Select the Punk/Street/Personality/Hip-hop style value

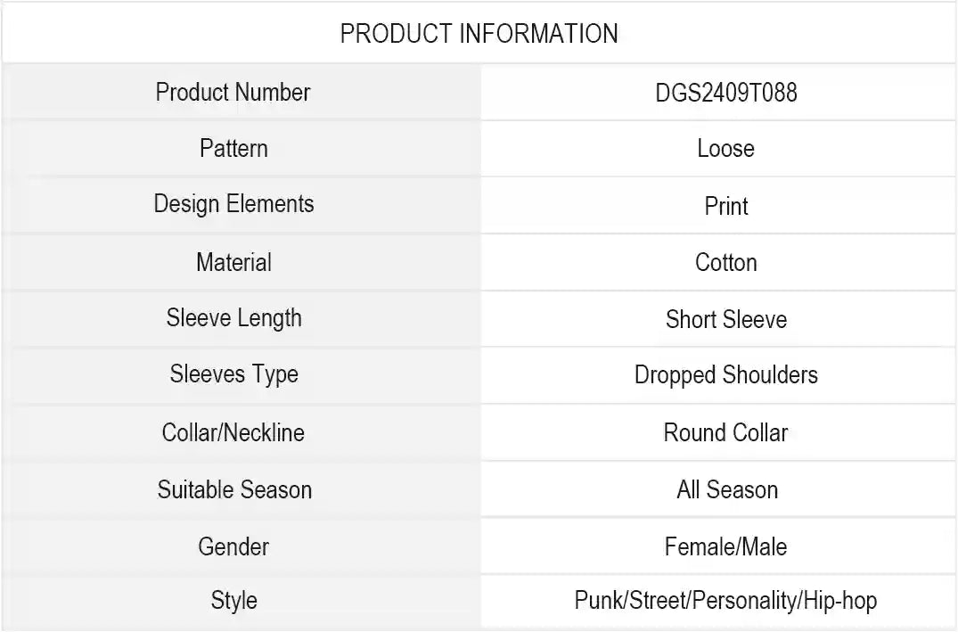click(x=725, y=601)
